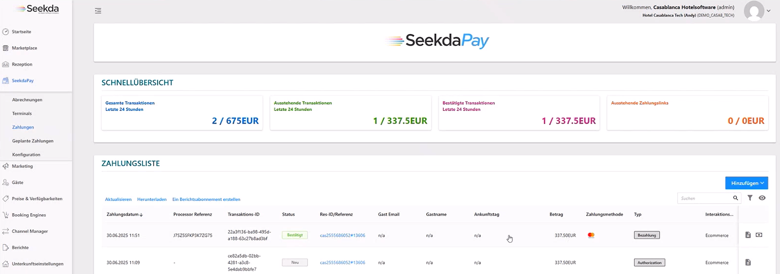Click the Unterkunftseinstellungen house icon
Viewport: 780px width, 274px height.
click(6, 264)
